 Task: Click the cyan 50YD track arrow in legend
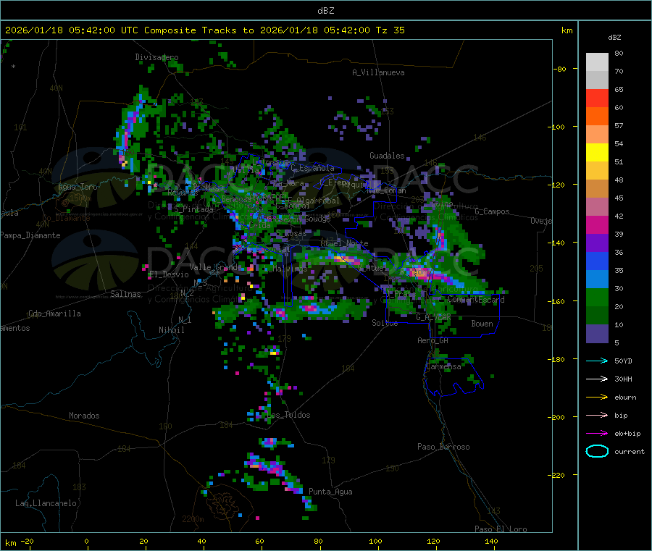click(597, 361)
